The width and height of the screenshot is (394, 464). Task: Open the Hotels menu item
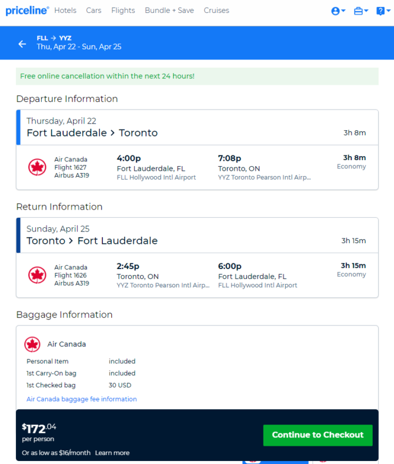[x=65, y=11]
